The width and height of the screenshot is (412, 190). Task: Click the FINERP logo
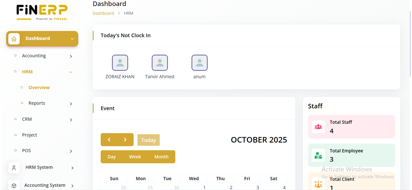(x=42, y=12)
